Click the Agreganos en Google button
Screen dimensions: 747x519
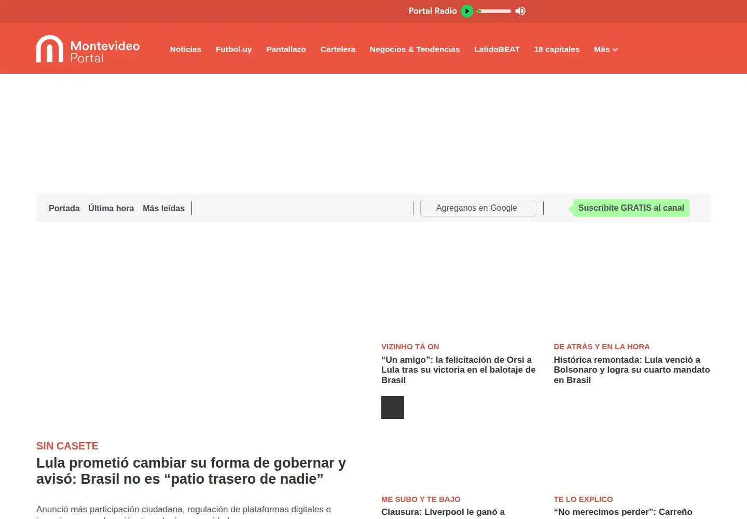[x=478, y=208]
